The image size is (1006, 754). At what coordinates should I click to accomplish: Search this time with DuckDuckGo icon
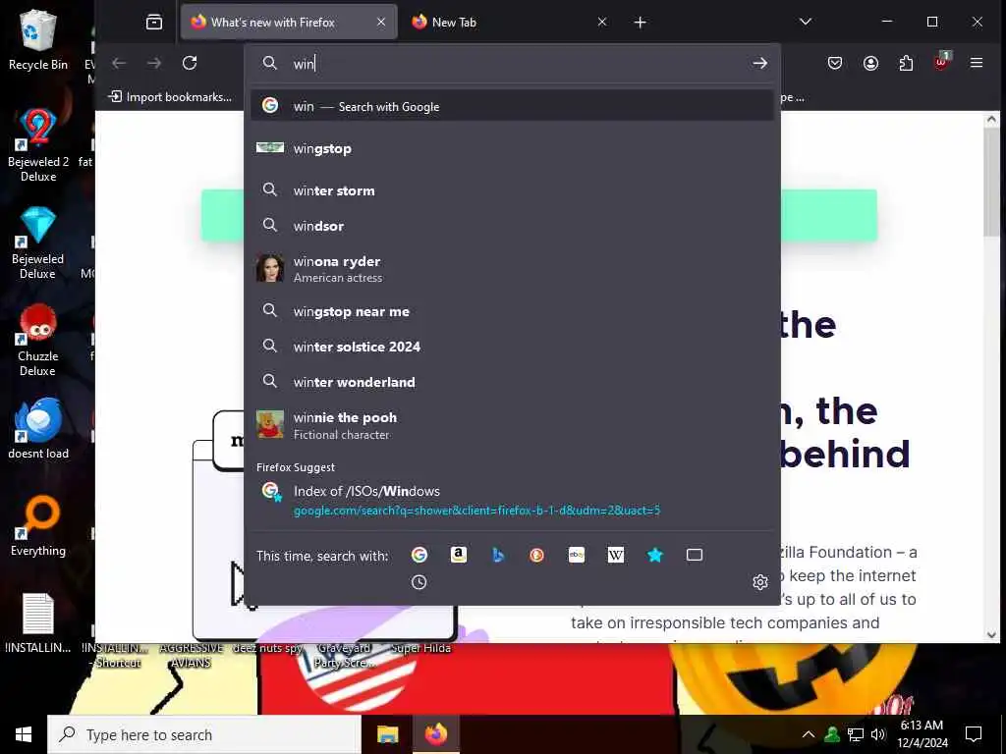[537, 555]
